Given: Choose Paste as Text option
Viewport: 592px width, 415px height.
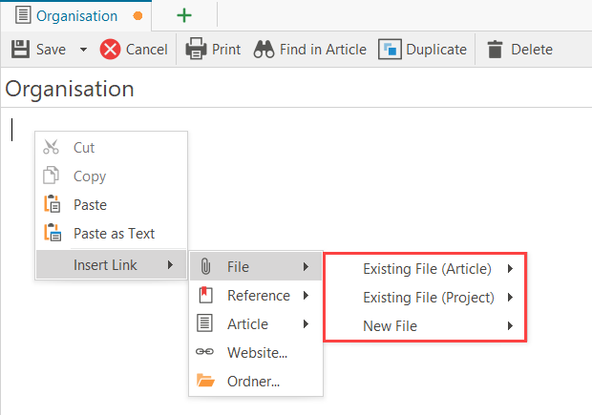Looking at the screenshot, I should (114, 234).
